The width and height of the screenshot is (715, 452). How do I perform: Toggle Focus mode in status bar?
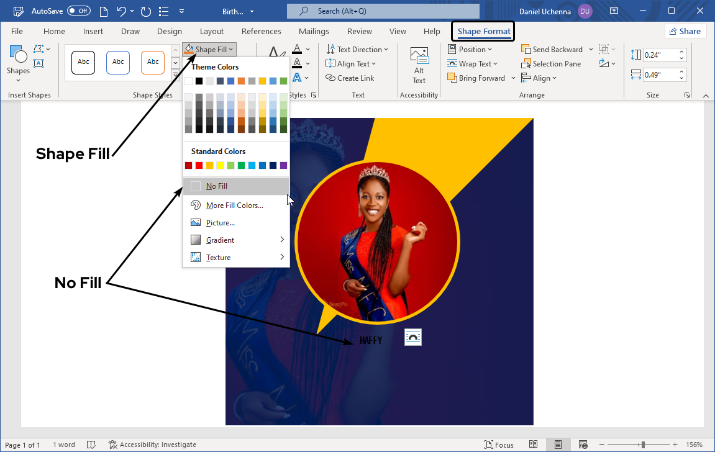(x=499, y=445)
